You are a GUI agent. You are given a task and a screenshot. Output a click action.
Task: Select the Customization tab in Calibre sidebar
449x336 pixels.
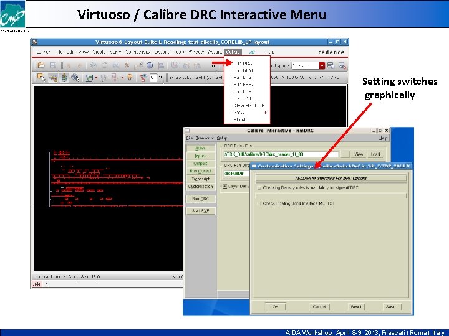click(x=200, y=187)
